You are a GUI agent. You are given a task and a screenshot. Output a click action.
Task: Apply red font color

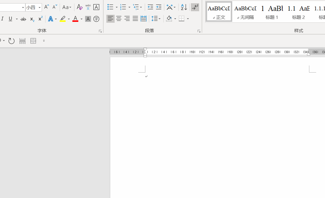75,19
